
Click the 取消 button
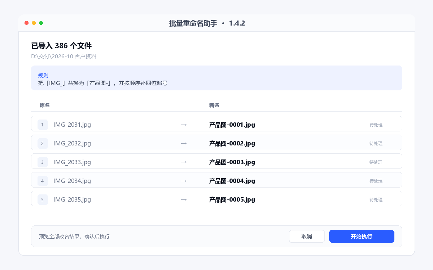click(x=307, y=237)
